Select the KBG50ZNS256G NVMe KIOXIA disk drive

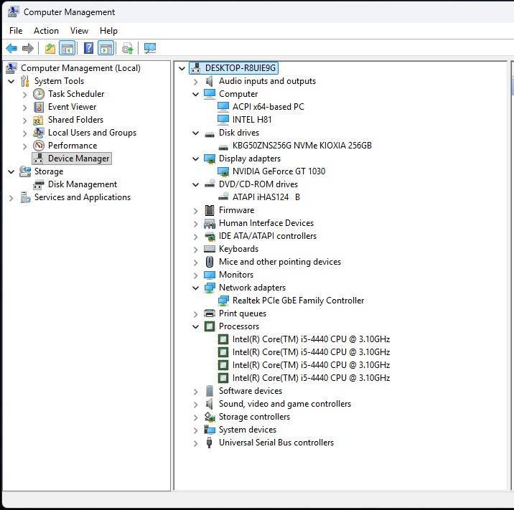(x=302, y=146)
